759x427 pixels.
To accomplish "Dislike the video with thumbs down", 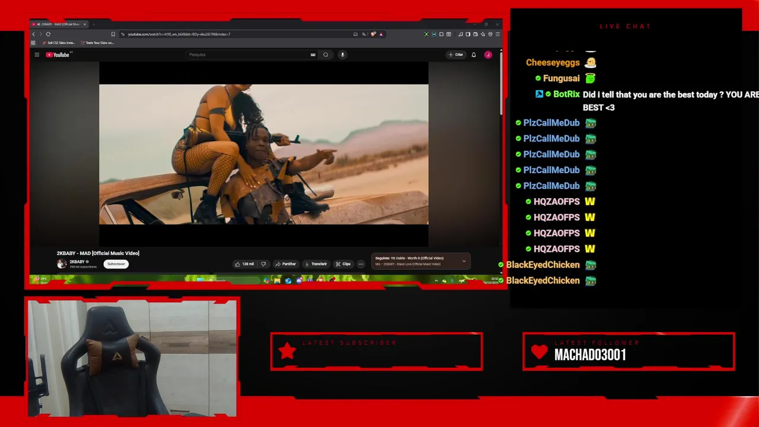I will coord(263,264).
